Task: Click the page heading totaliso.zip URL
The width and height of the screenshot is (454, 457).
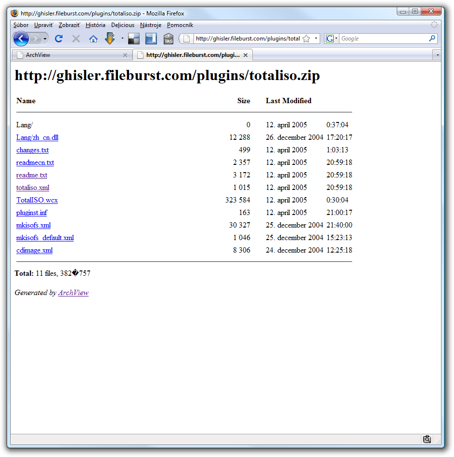Action: coord(168,76)
